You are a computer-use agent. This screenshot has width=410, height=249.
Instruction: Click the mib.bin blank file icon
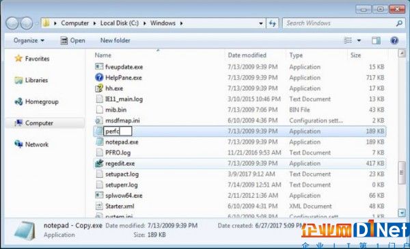click(x=99, y=109)
